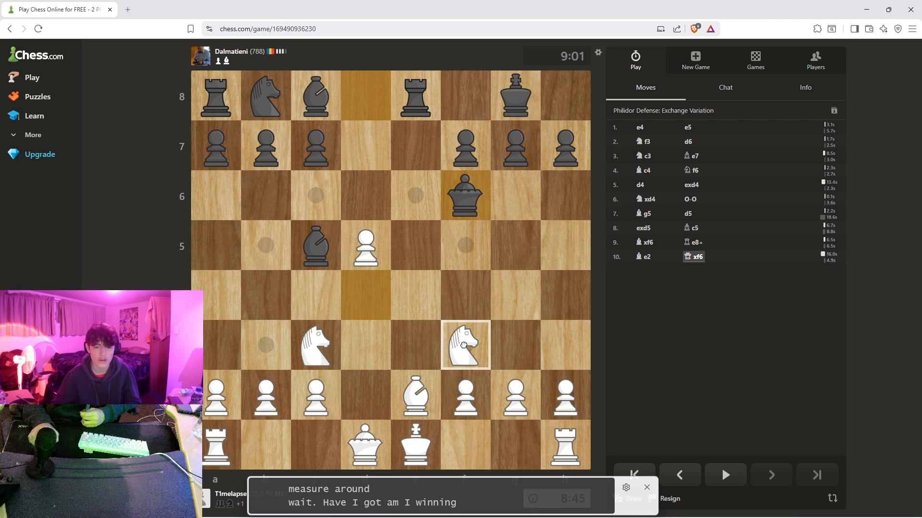
Task: Click the caption settings gear icon
Action: 626,487
